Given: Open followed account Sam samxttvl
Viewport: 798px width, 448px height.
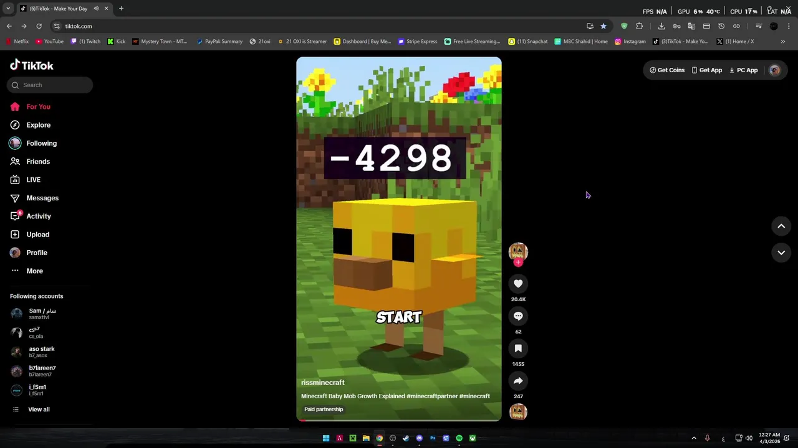Looking at the screenshot, I should click(x=34, y=314).
